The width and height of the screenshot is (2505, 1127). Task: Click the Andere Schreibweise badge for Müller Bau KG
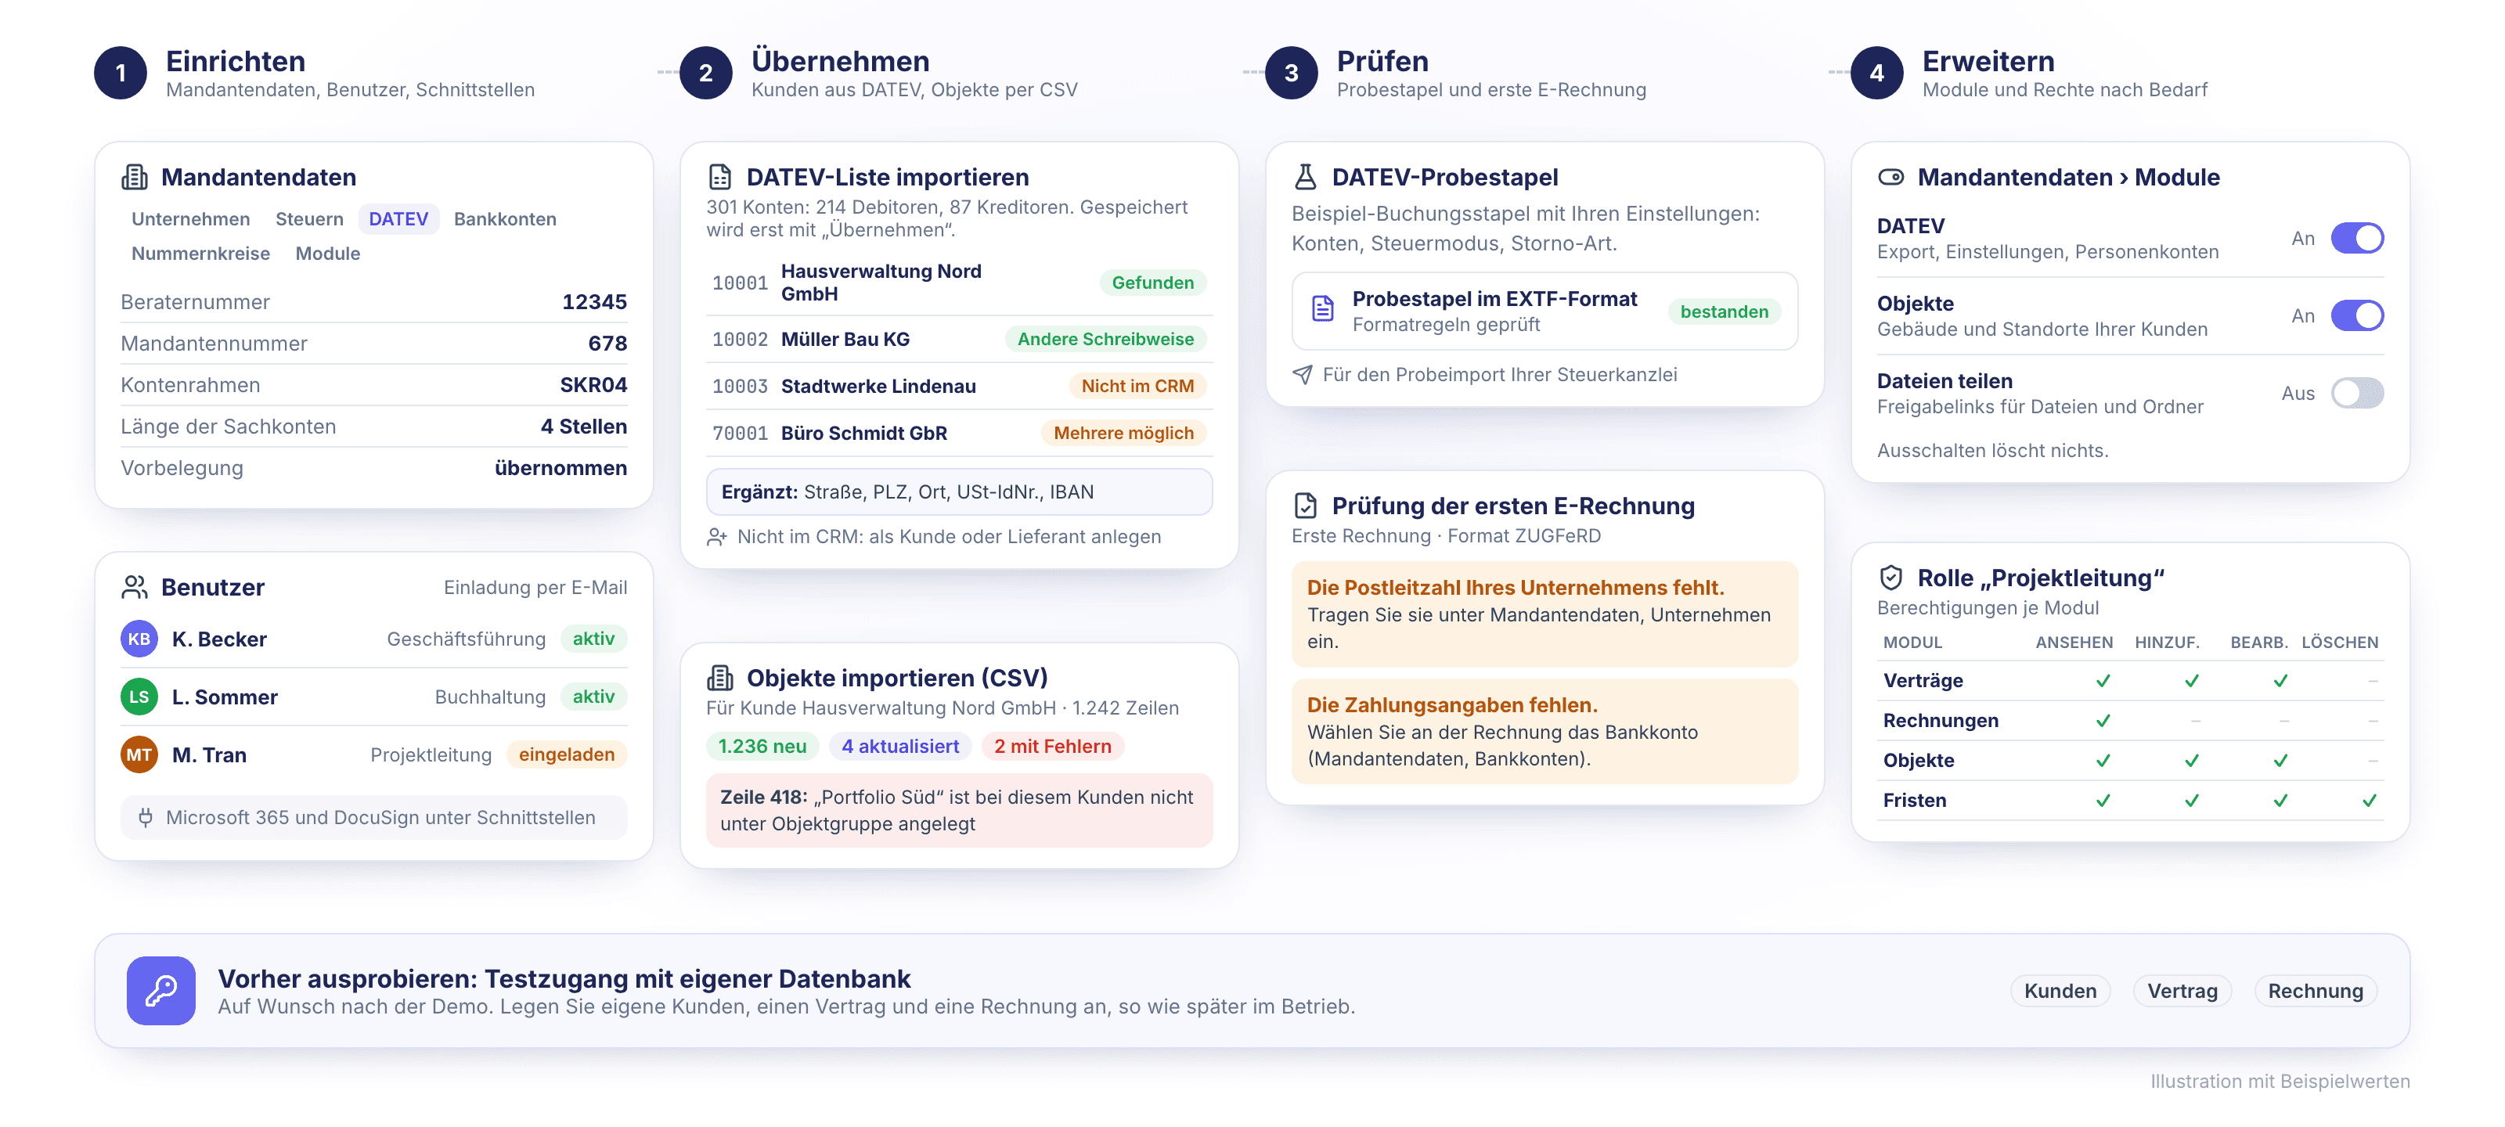point(1105,340)
